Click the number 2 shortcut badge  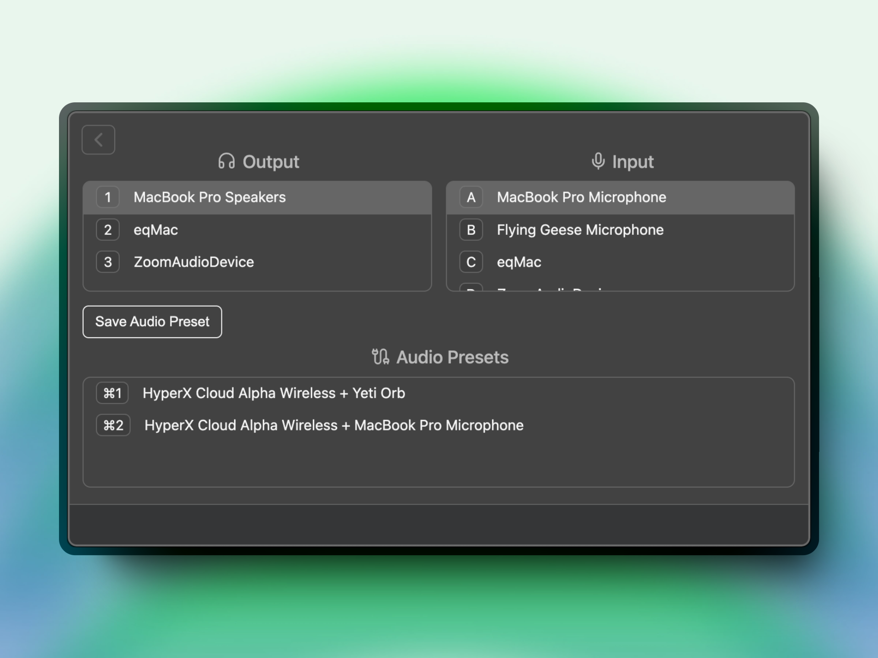click(x=108, y=230)
